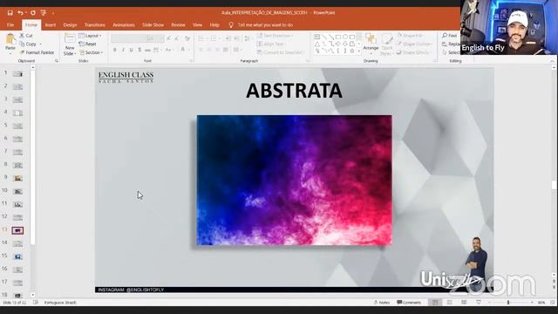This screenshot has width=558, height=314.
Task: Click the abstract colorful smoke image
Action: [x=295, y=181]
